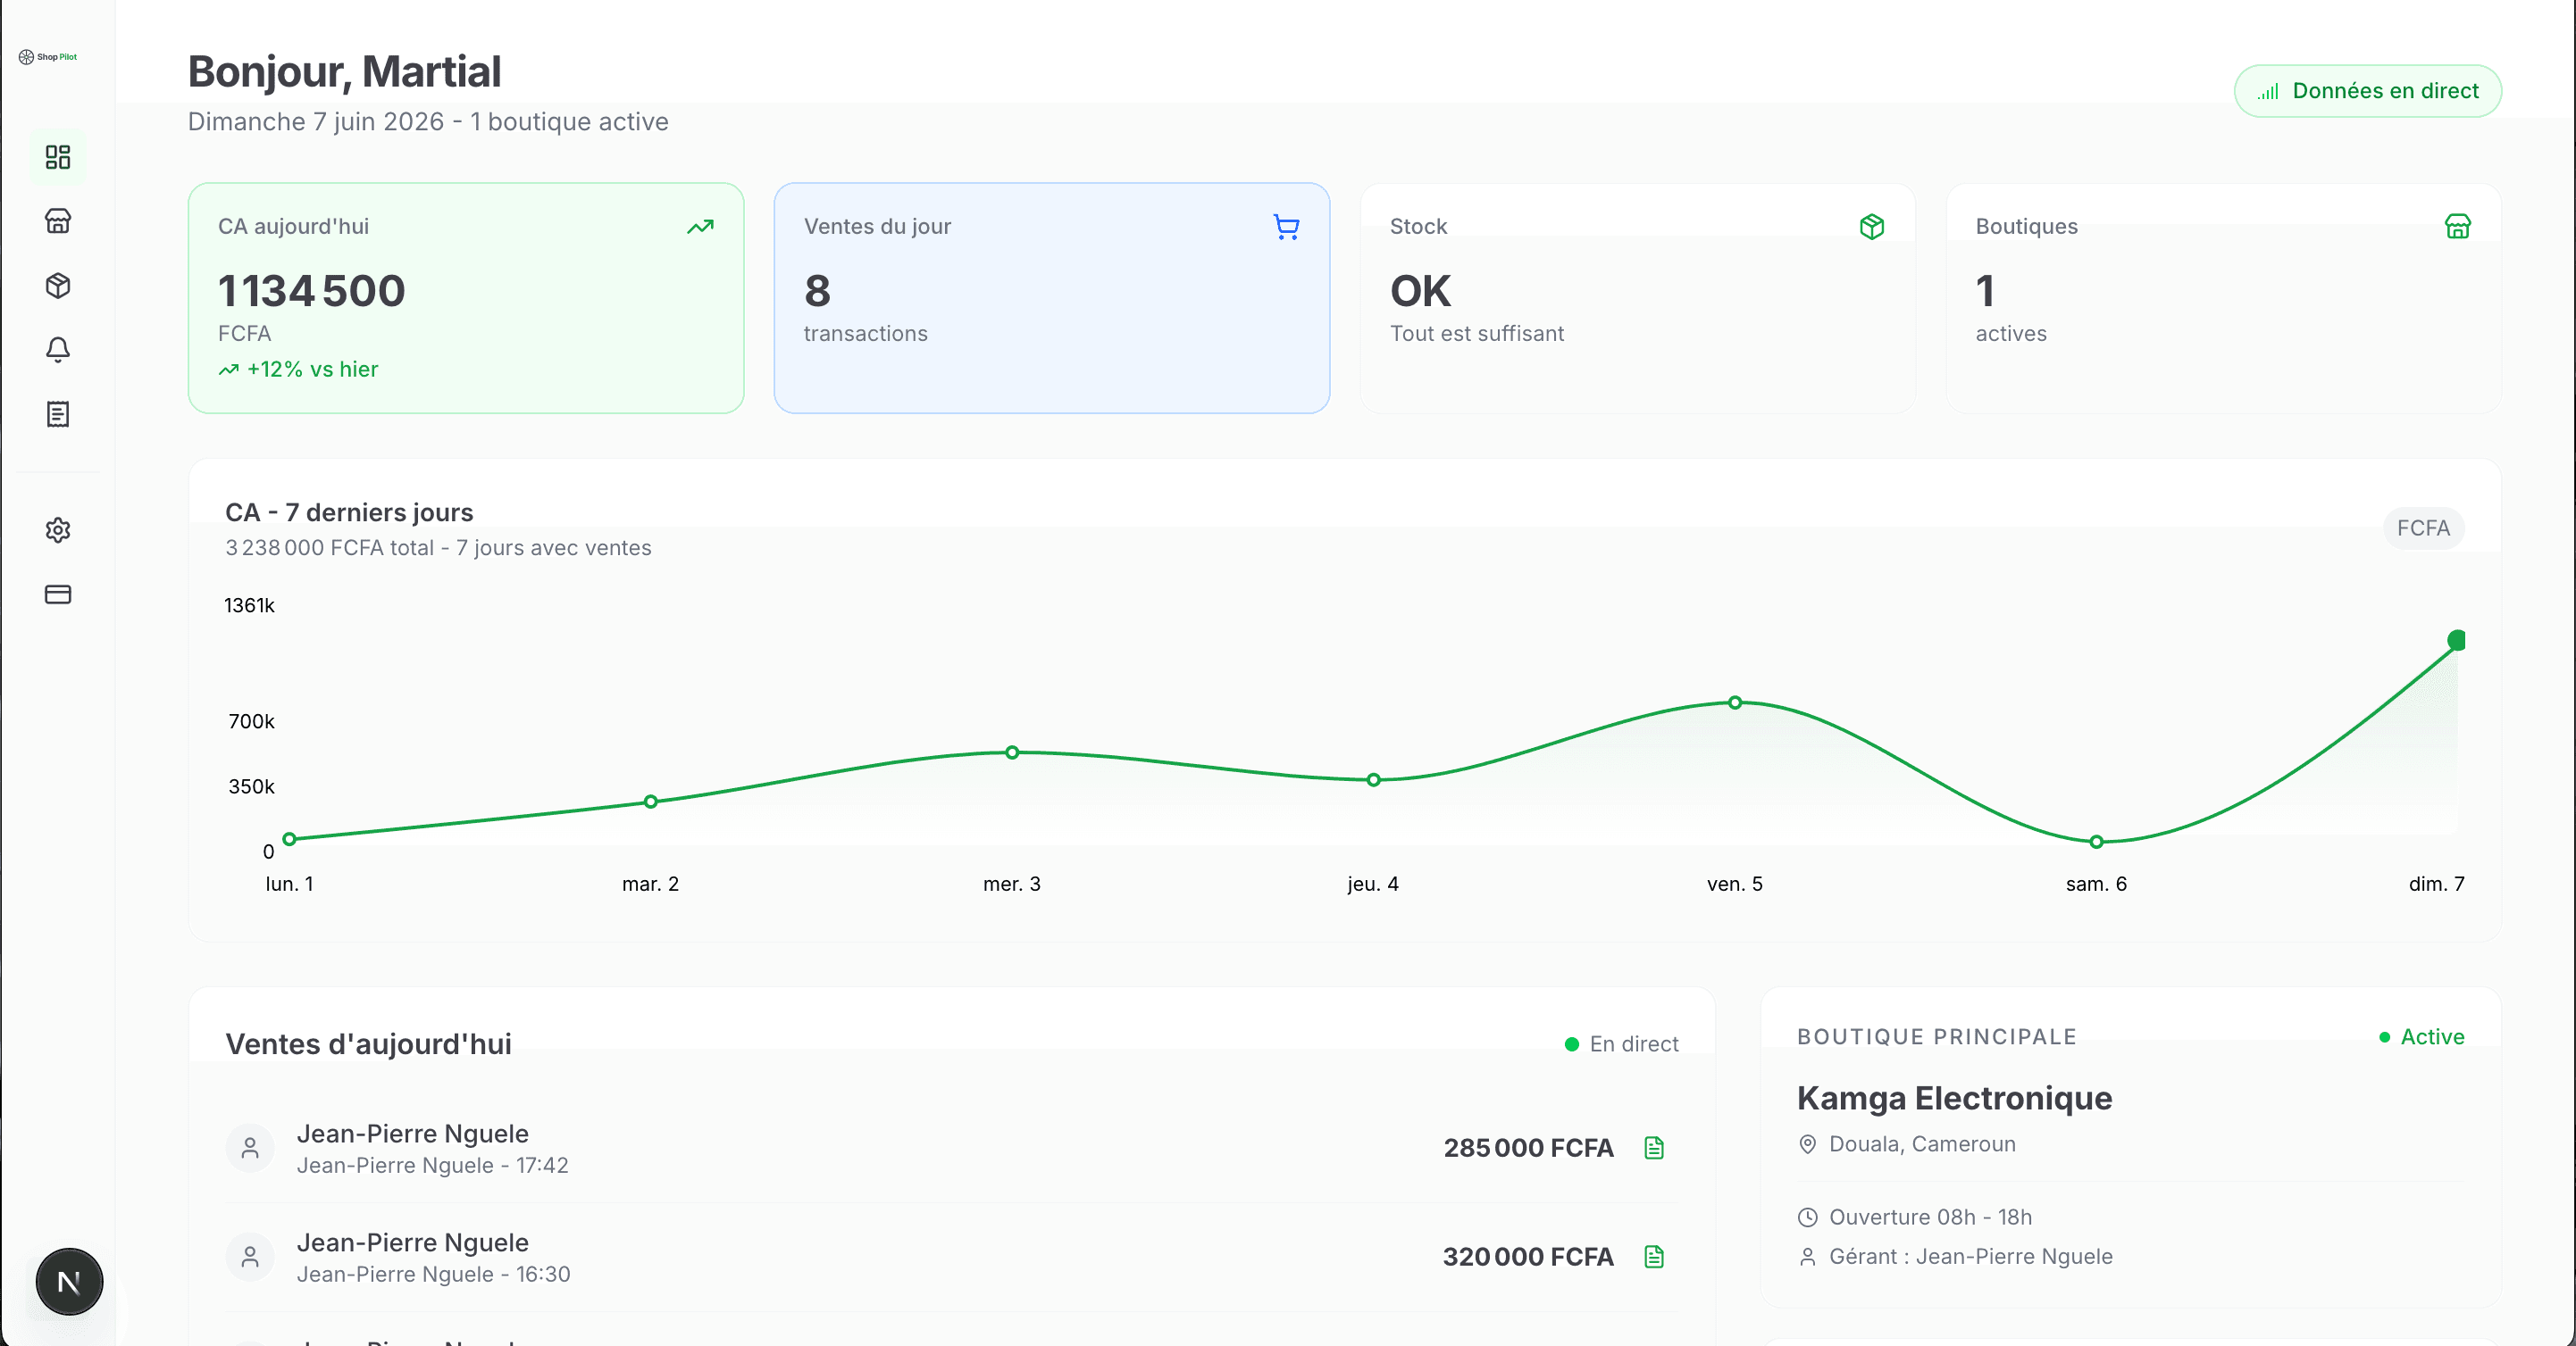
Task: Click the 1361k axis label
Action: click(x=249, y=605)
